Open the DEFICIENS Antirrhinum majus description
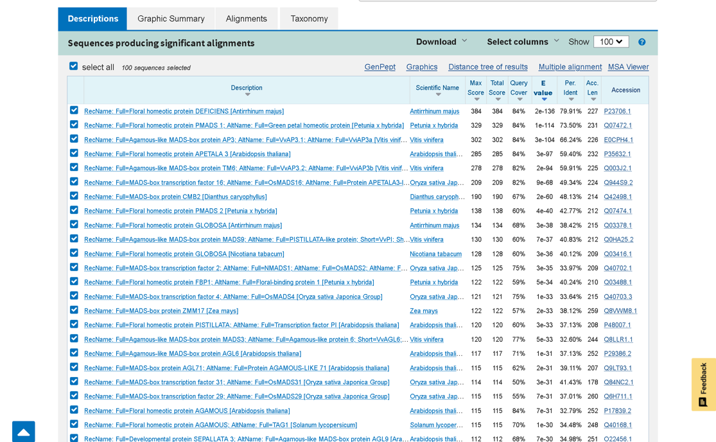Screen dimensions: 716x442 click(184, 111)
